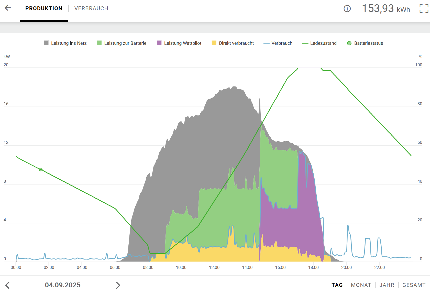The width and height of the screenshot is (430, 293).
Task: Select the Monat time range
Action: coord(361,285)
